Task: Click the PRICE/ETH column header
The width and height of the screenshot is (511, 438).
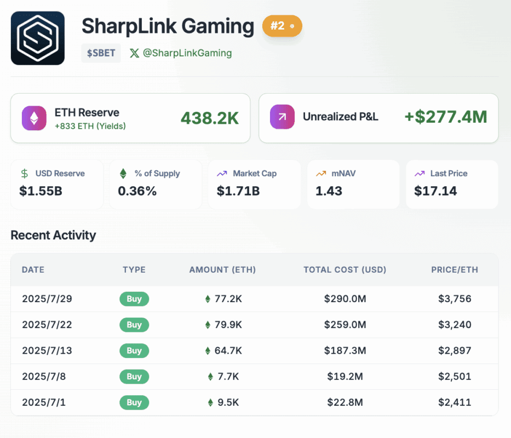Action: coord(455,269)
